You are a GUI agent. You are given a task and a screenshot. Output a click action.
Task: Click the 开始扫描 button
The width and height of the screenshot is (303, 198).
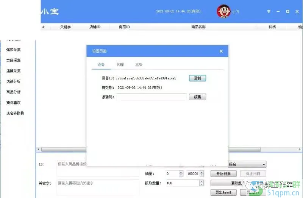pos(223,174)
